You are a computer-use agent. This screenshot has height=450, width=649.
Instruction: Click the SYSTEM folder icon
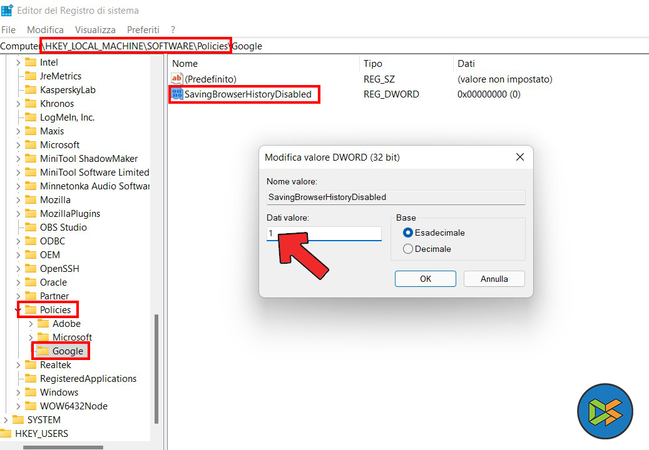point(18,420)
